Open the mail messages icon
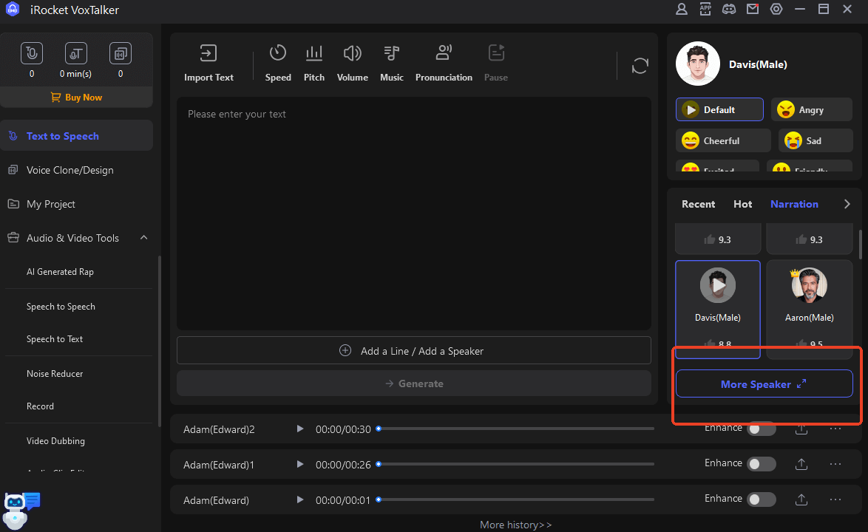The height and width of the screenshot is (532, 868). 753,10
